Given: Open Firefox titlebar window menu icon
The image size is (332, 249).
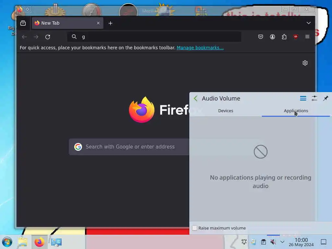Looking at the screenshot, I should click(19, 9).
